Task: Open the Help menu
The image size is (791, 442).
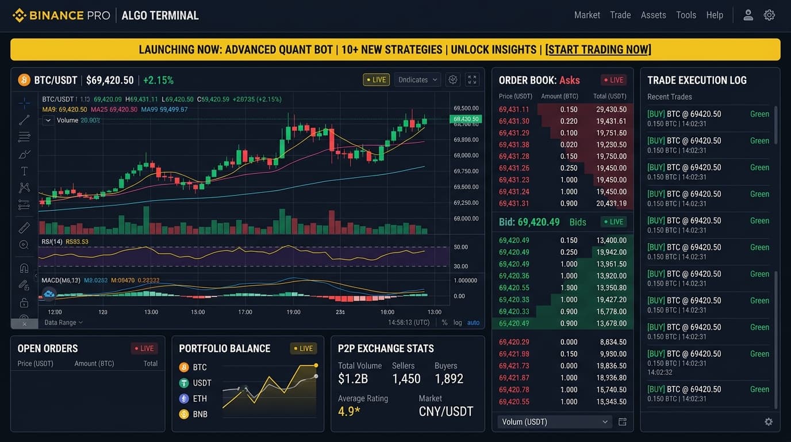Action: (715, 15)
